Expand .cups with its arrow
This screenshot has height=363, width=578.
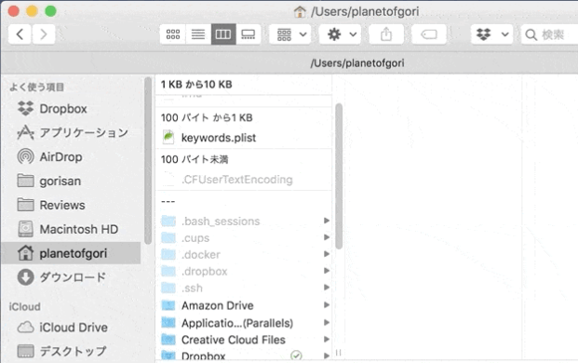[327, 237]
